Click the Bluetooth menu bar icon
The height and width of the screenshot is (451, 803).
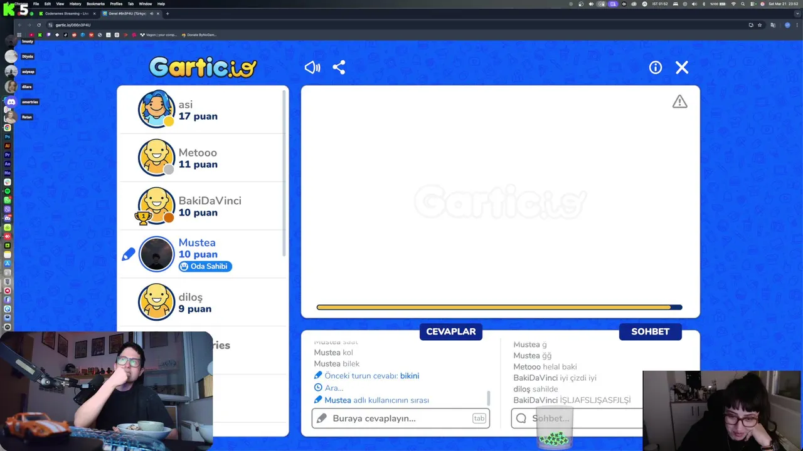(703, 4)
